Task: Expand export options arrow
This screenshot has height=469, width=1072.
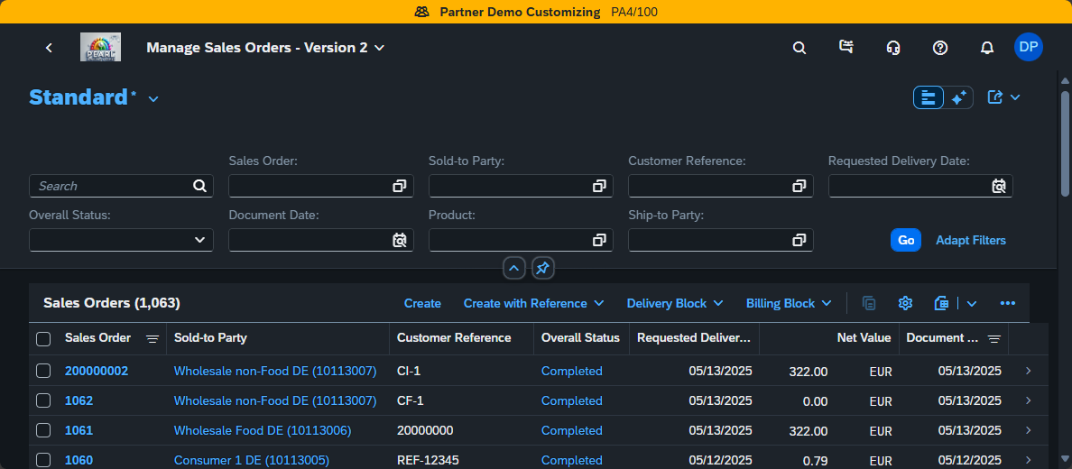Action: click(x=972, y=303)
